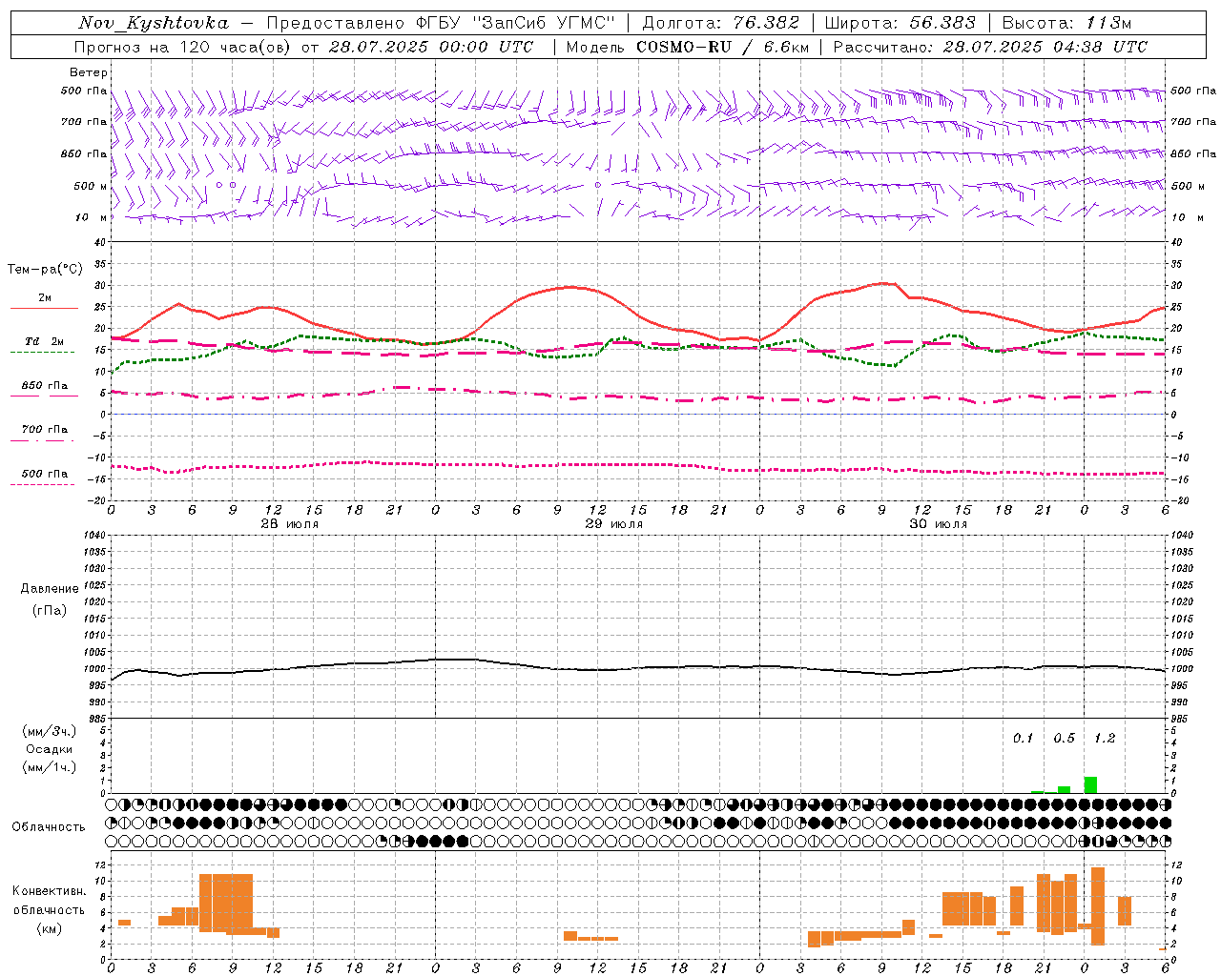Click the Осадки panel label
The width and height of the screenshot is (1221, 976).
point(50,749)
